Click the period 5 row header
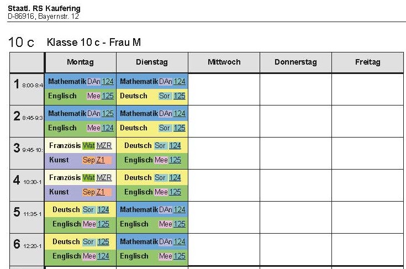Screen dimensions: 406x269 pos(27,217)
